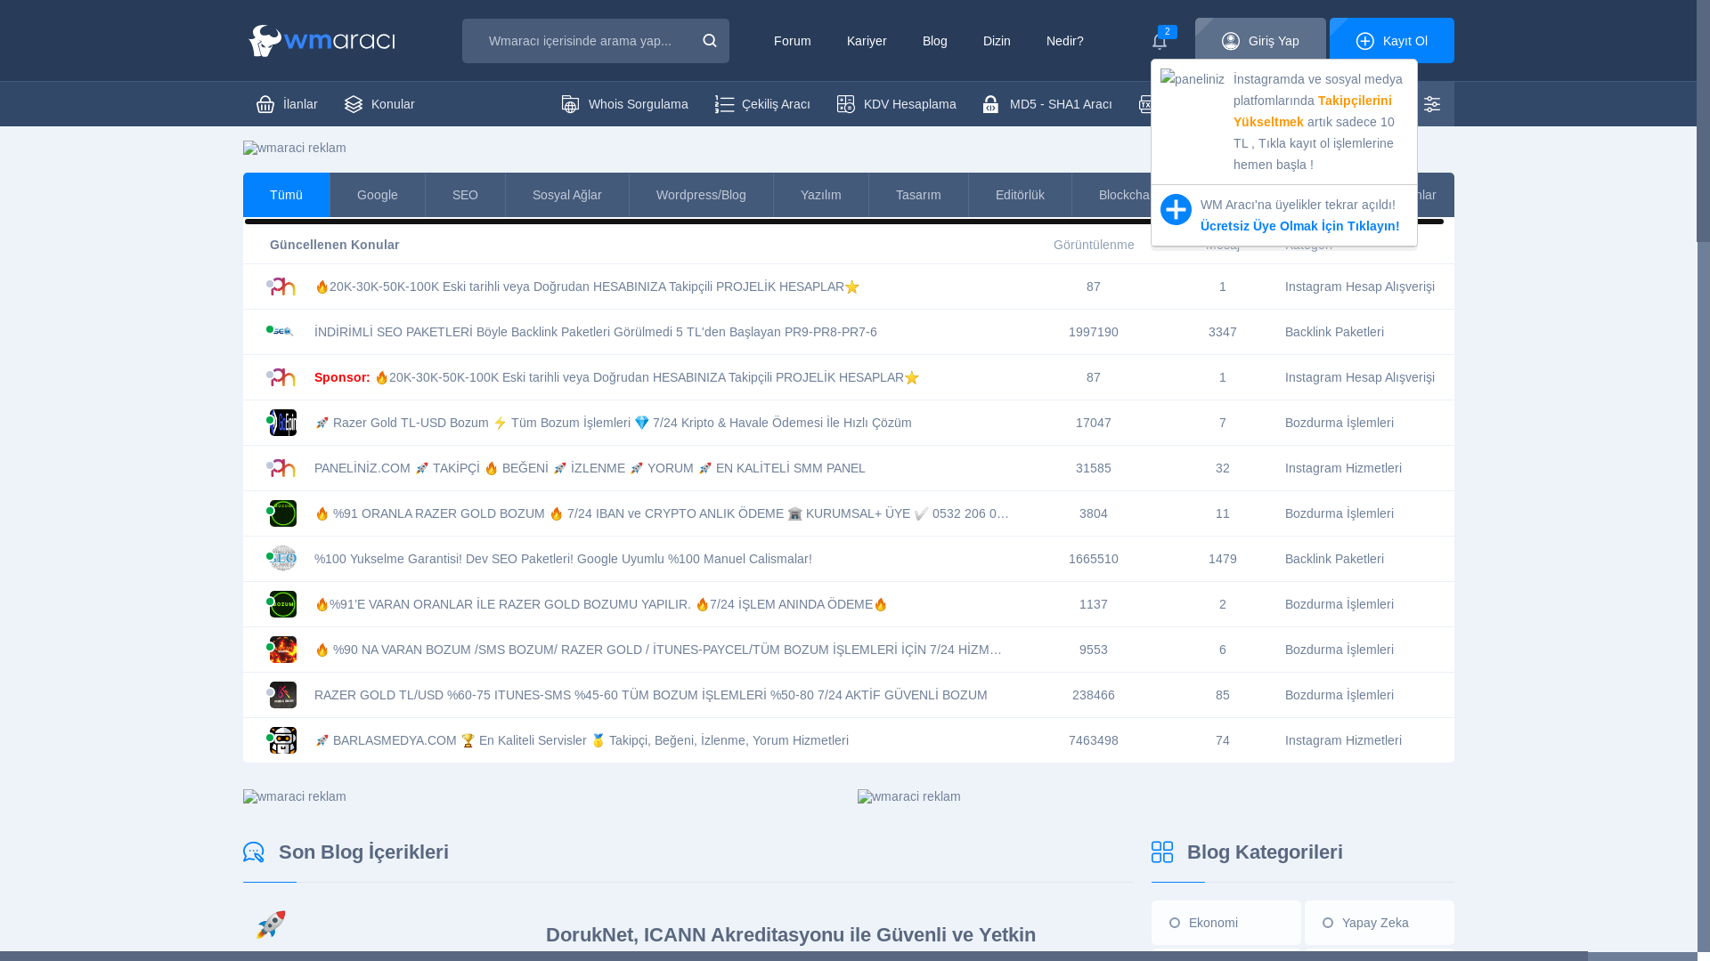Click the avatar in the RAZER GOLD TL/USD %60-75 row
Screen dimensions: 1710x961
[x=283, y=695]
